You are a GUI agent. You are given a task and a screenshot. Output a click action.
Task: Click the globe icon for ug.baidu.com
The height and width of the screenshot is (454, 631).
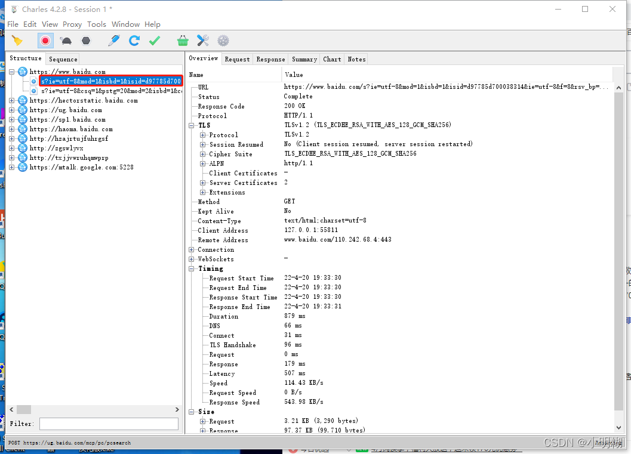point(23,110)
